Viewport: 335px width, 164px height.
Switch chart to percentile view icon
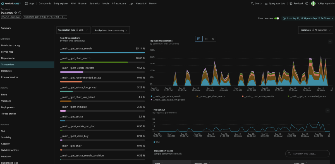pos(213,39)
